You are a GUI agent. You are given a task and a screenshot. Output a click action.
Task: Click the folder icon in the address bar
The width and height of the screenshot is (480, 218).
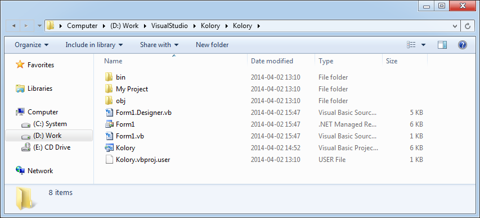(x=51, y=26)
